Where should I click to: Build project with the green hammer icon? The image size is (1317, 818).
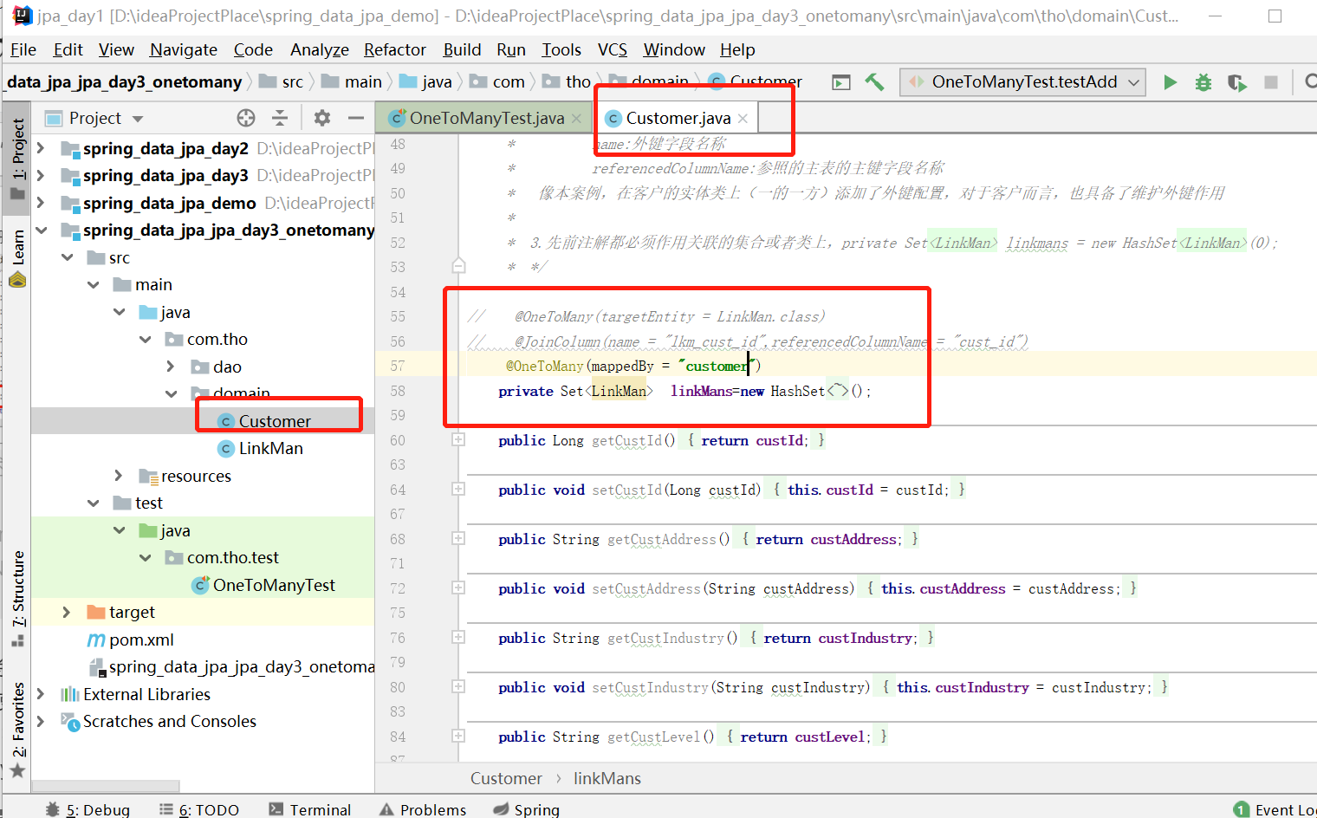pos(874,82)
